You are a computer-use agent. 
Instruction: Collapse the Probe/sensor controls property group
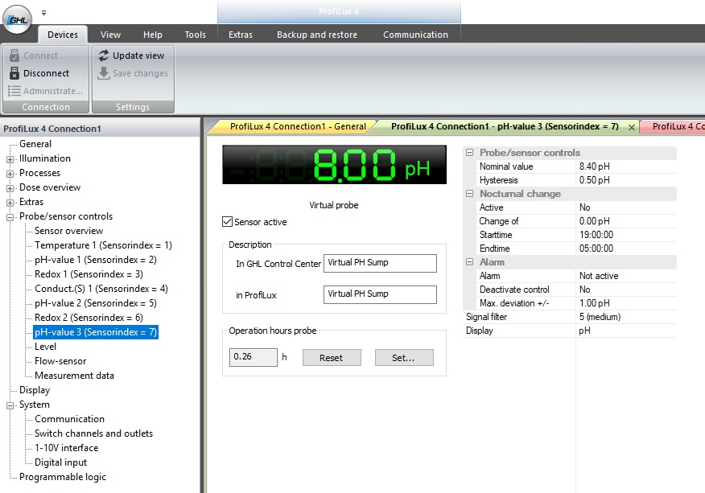tap(469, 152)
